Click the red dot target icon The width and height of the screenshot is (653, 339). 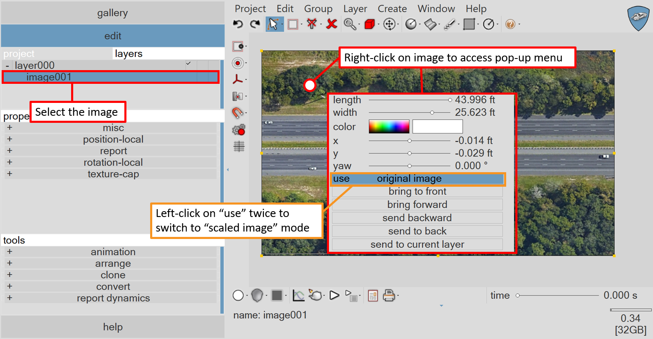point(238,63)
